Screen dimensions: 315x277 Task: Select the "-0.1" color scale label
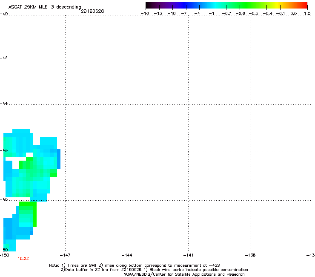(x=281, y=14)
